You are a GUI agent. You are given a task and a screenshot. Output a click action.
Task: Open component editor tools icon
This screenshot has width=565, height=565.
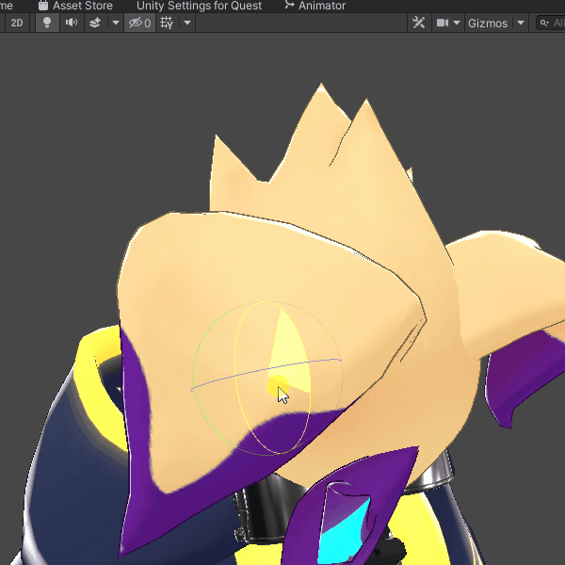pyautogui.click(x=419, y=23)
